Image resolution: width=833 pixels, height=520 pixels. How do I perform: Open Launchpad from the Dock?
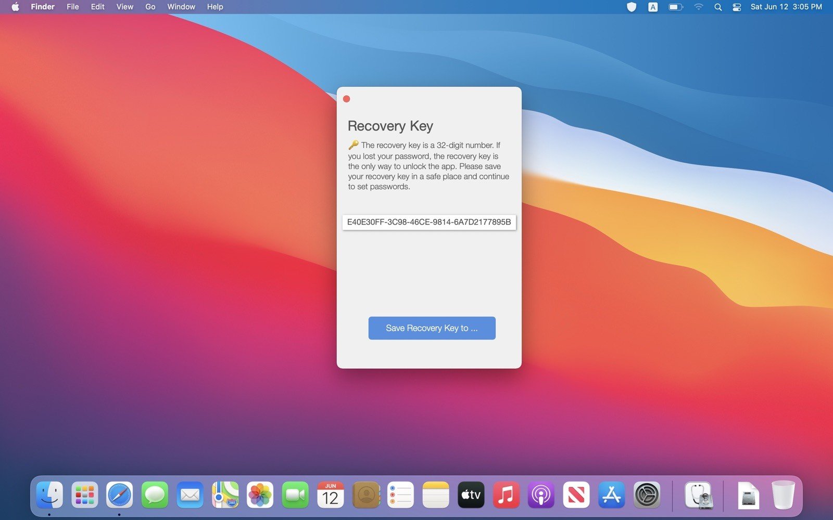point(84,495)
